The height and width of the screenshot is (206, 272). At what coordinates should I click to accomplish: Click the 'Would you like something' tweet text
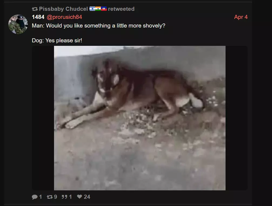click(x=99, y=26)
